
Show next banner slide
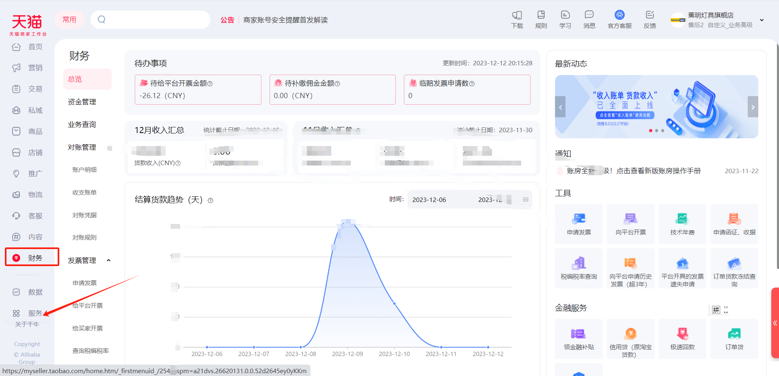tap(753, 107)
